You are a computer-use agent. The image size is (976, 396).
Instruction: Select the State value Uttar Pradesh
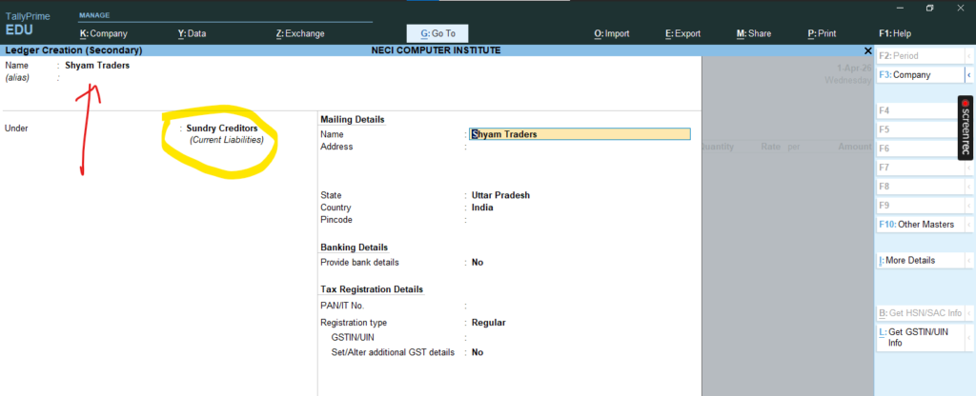point(501,195)
